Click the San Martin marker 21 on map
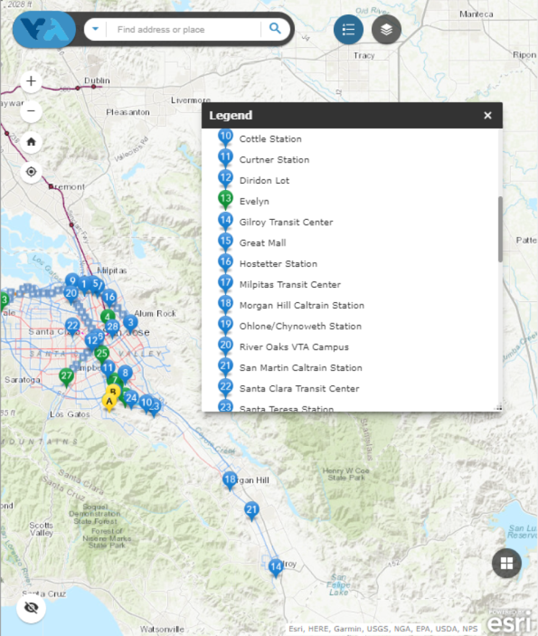The width and height of the screenshot is (538, 636). tap(251, 510)
